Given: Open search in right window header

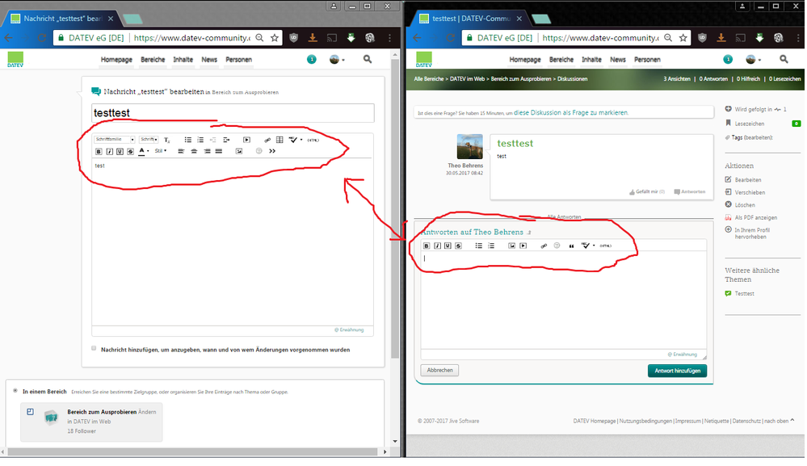Looking at the screenshot, I should 784,59.
